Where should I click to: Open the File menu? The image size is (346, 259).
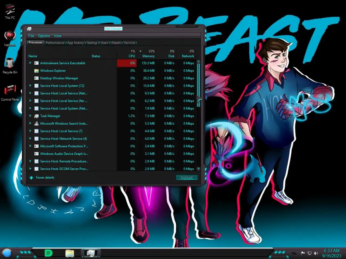(x=31, y=36)
